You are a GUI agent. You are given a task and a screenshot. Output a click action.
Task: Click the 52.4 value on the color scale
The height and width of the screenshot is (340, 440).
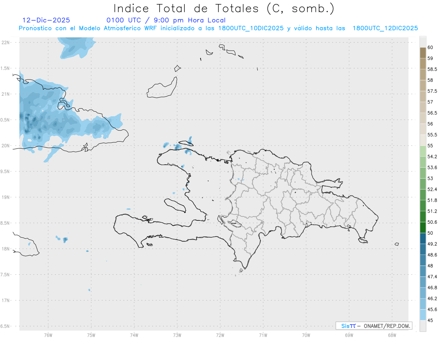pos(432,189)
